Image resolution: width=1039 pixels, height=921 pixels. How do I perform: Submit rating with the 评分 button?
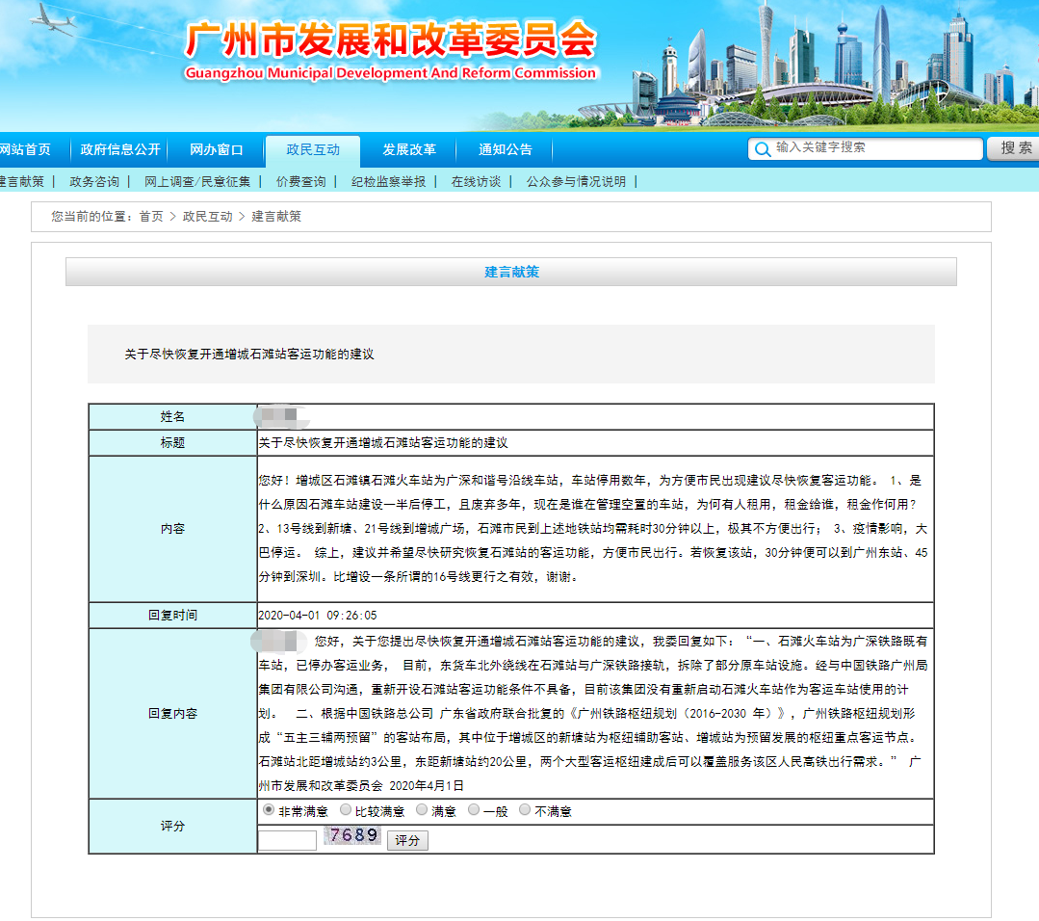coord(407,840)
